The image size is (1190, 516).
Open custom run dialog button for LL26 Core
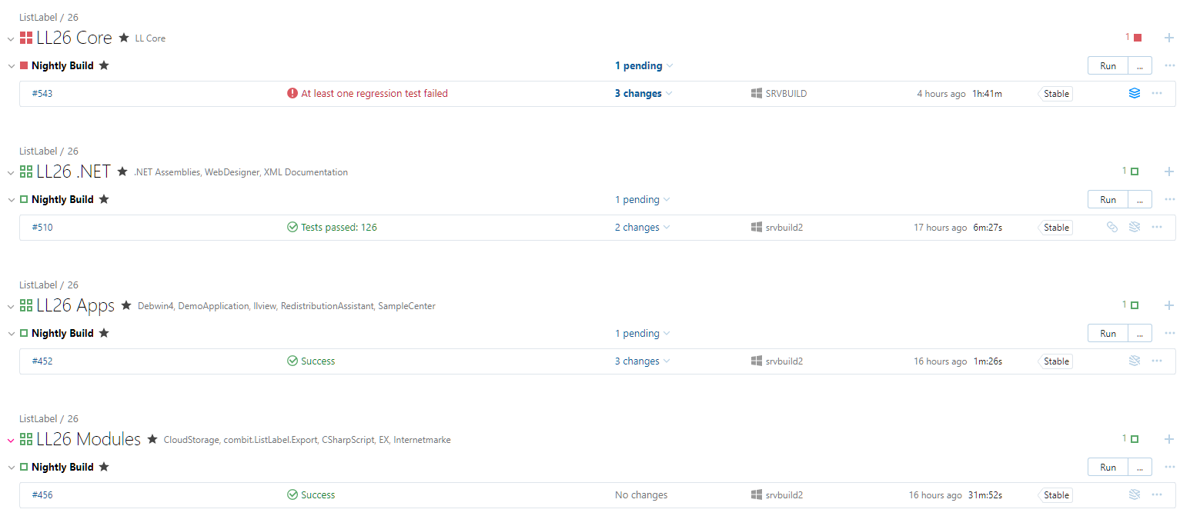pyautogui.click(x=1140, y=66)
